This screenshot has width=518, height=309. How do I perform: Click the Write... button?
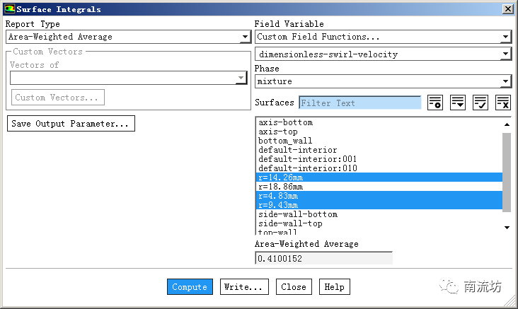click(x=244, y=287)
